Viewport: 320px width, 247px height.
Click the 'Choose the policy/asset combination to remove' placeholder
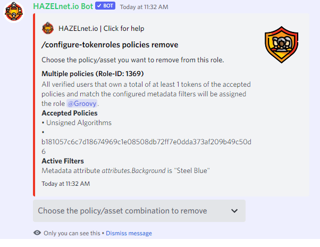(122, 211)
